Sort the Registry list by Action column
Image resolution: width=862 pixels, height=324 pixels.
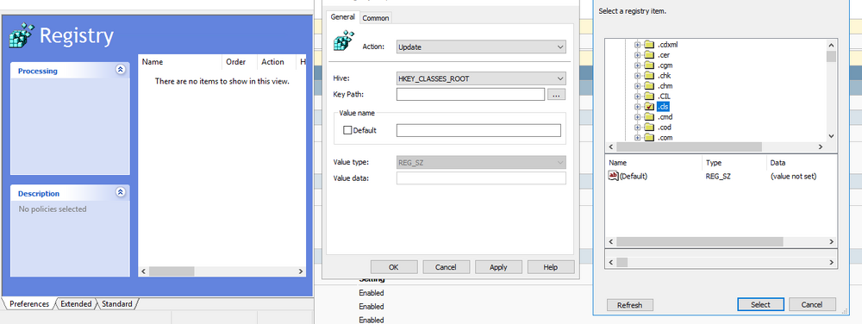click(277, 62)
